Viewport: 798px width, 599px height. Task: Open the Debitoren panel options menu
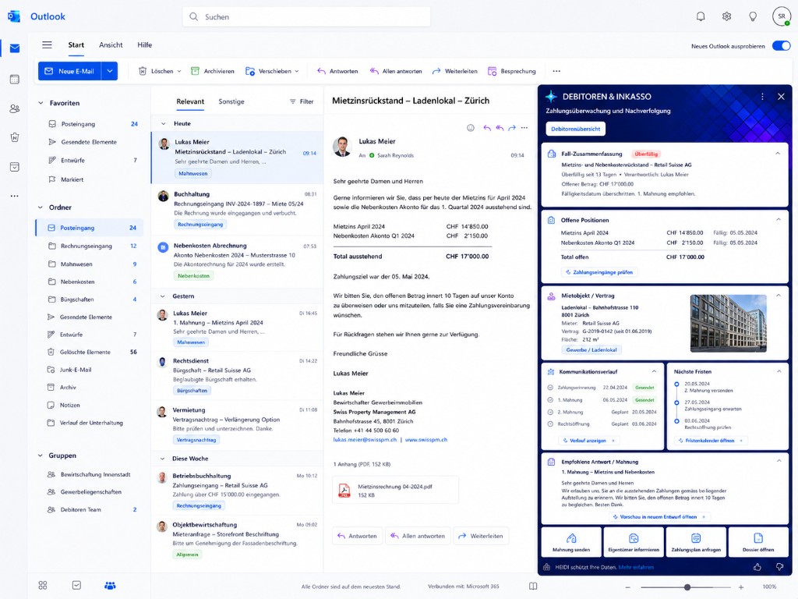pyautogui.click(x=762, y=97)
